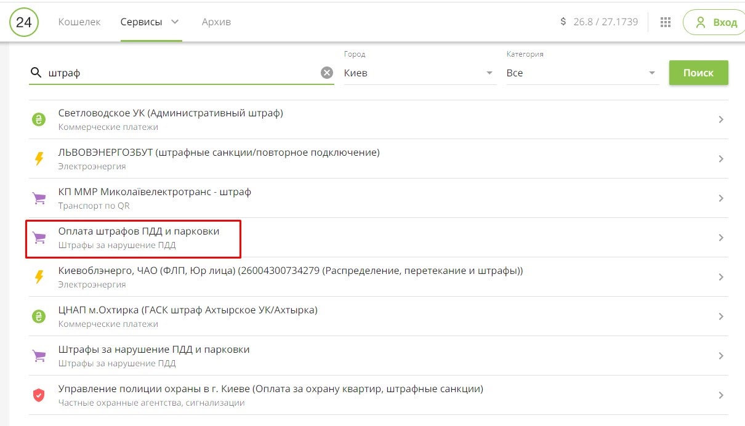Expand the Сервисы menu chevron
Image resolution: width=745 pixels, height=426 pixels.
click(x=175, y=22)
